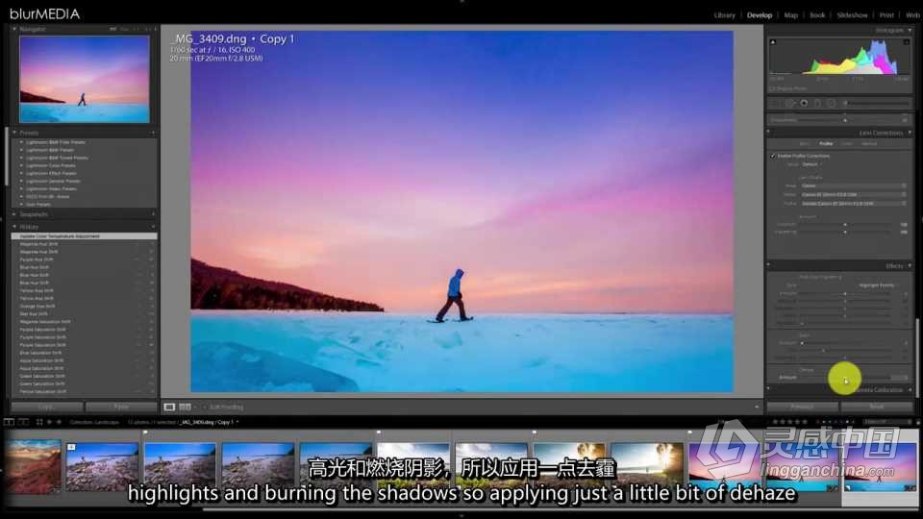Switch to the Library module
Screen dimensions: 923x519
tap(724, 15)
